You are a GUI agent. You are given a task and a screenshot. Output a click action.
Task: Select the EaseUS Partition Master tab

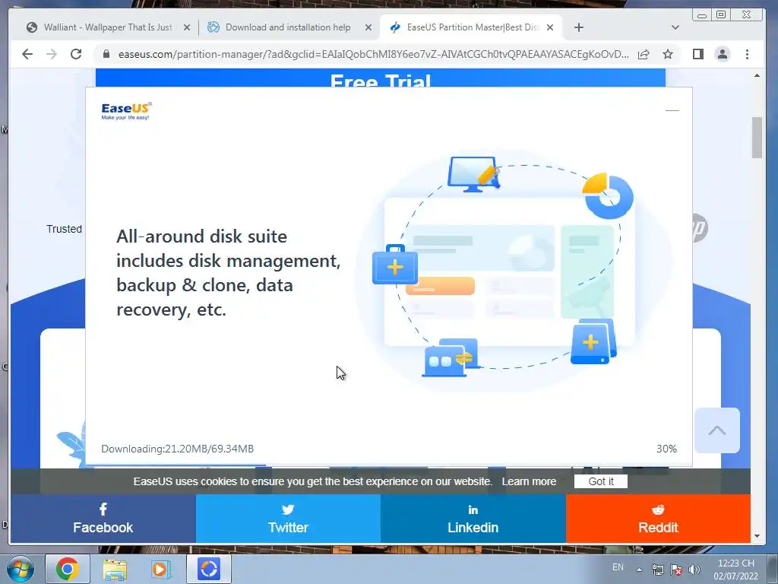click(470, 27)
